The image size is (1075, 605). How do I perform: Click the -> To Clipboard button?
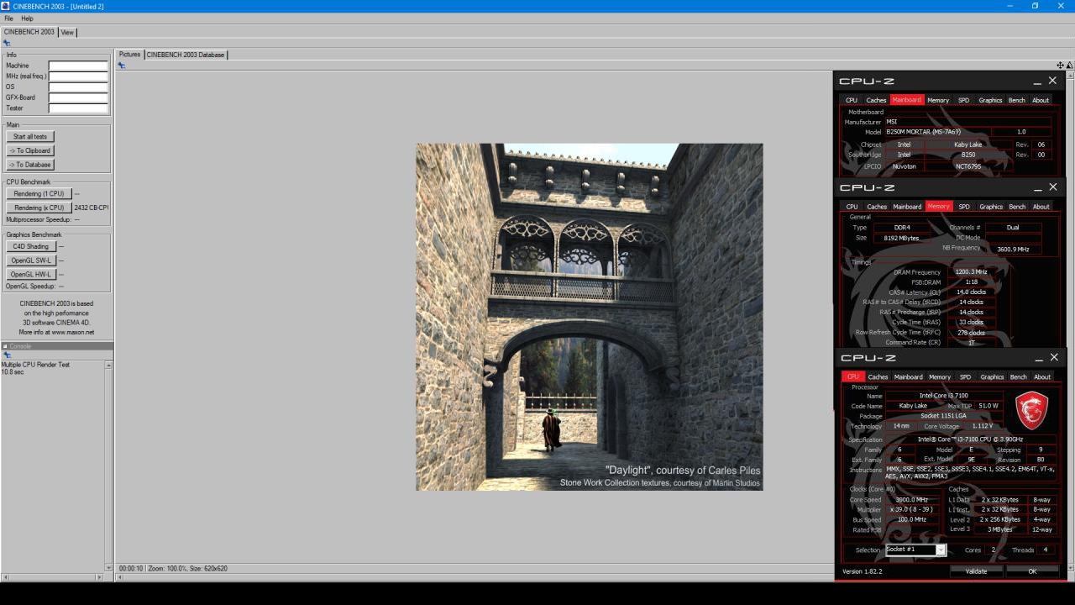30,150
